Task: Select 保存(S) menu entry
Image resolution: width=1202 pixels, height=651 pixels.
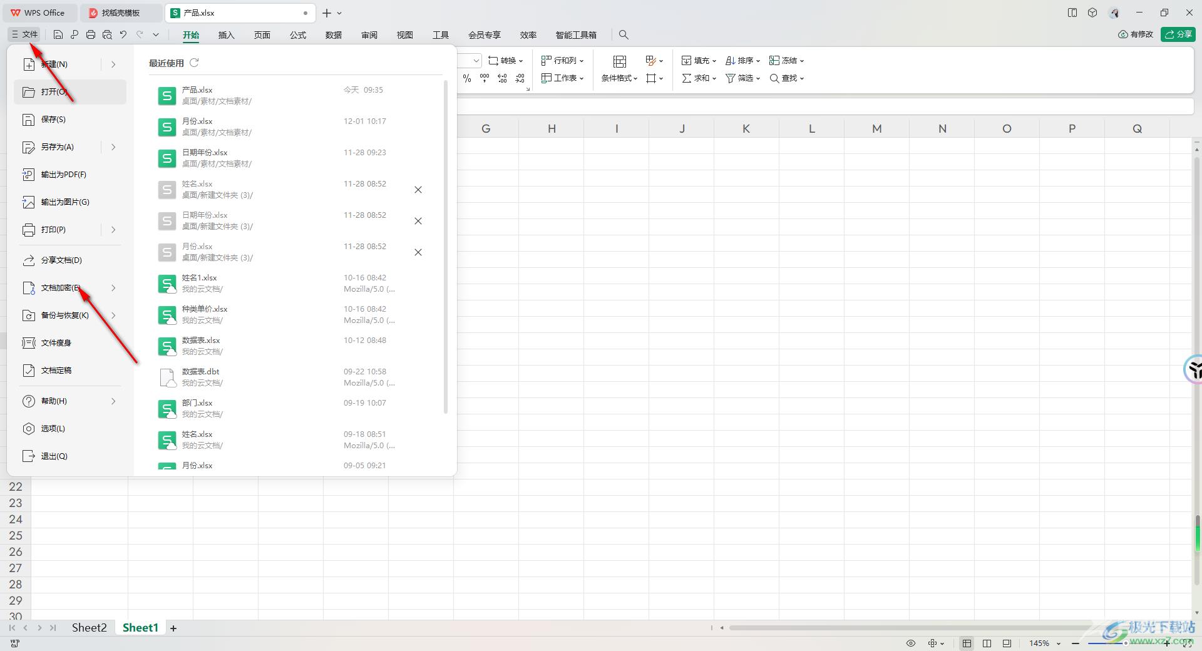Action: point(69,120)
